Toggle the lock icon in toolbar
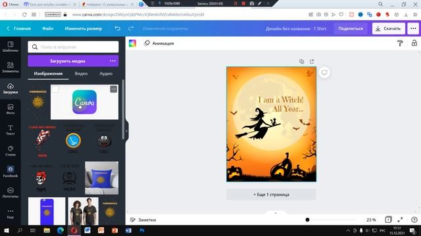The width and height of the screenshot is (421, 236). (414, 43)
